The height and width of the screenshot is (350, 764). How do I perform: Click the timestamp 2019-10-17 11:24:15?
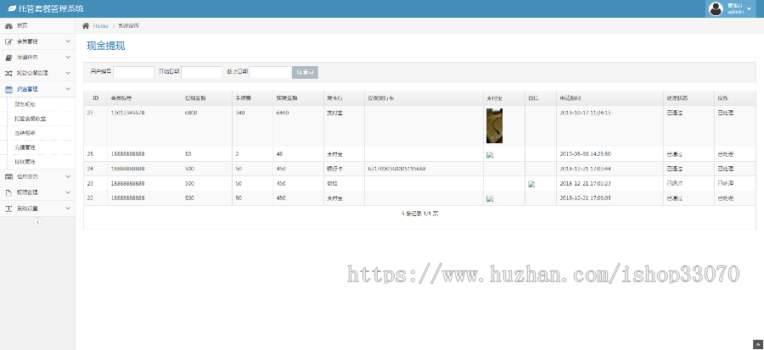coord(585,113)
